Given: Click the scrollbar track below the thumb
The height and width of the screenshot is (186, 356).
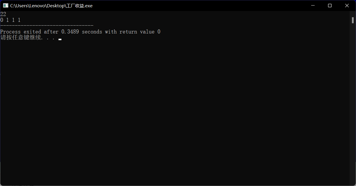Looking at the screenshot, I should pyautogui.click(x=353, y=102).
